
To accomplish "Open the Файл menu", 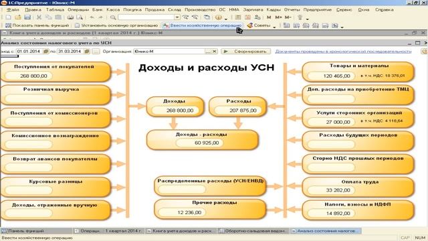I will [x=13, y=9].
